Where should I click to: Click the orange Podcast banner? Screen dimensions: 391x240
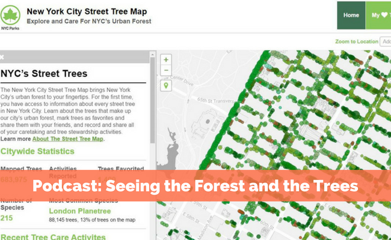pyautogui.click(x=195, y=187)
